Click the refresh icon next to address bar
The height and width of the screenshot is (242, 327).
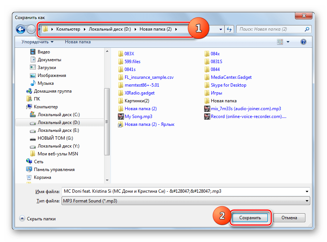230,29
